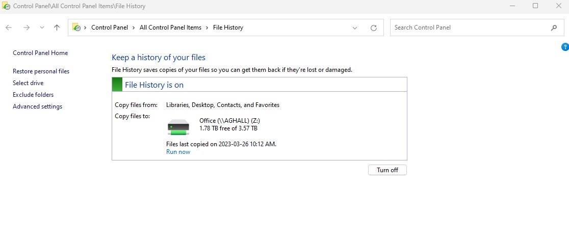Choose the Select drive link
The width and height of the screenshot is (569, 242).
[28, 83]
